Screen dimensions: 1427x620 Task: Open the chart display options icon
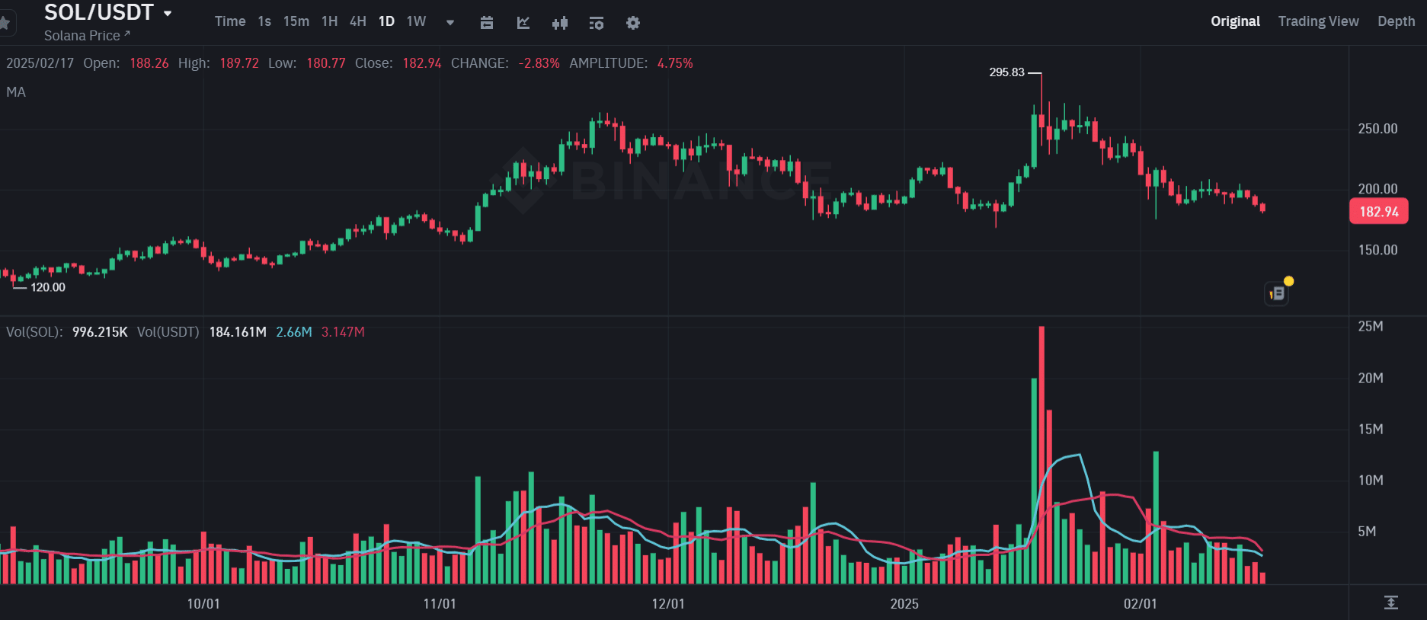[597, 23]
